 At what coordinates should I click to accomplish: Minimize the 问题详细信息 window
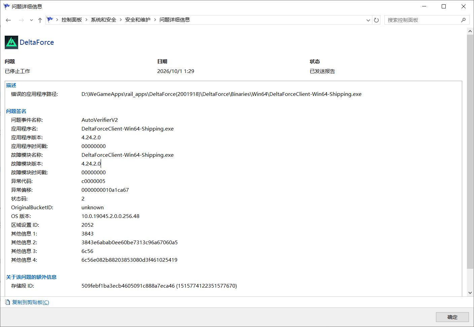tap(424, 6)
